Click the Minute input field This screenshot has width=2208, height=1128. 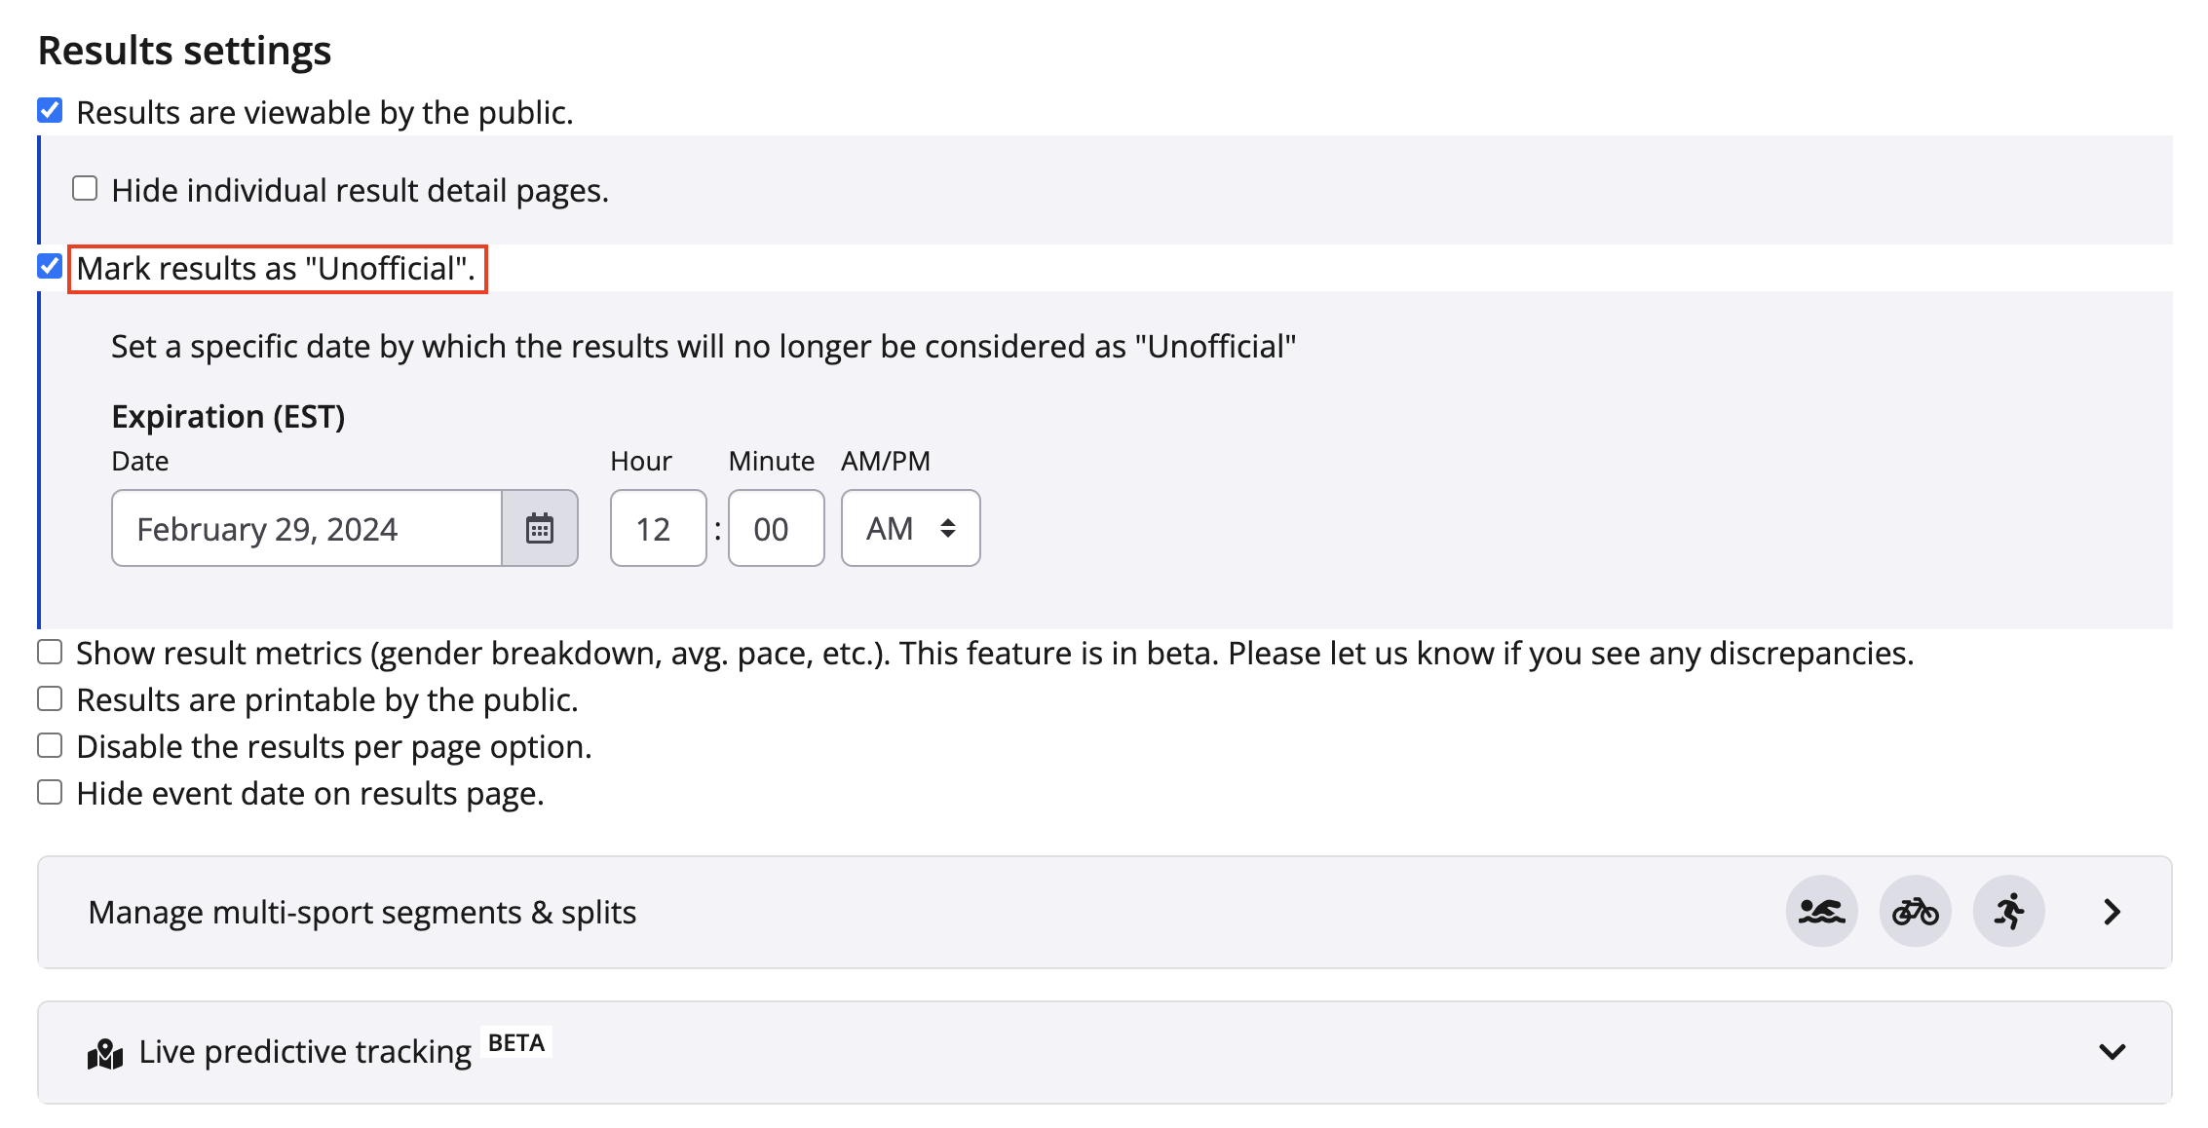point(776,528)
